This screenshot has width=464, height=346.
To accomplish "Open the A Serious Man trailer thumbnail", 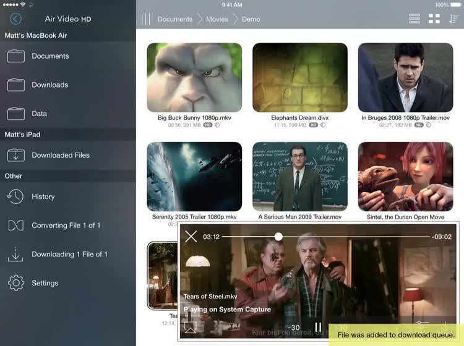I will point(300,177).
